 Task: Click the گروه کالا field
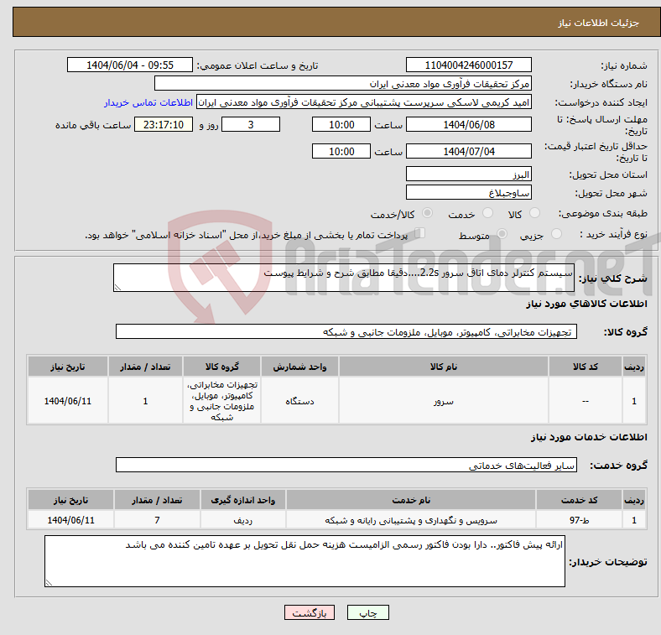tap(346, 331)
